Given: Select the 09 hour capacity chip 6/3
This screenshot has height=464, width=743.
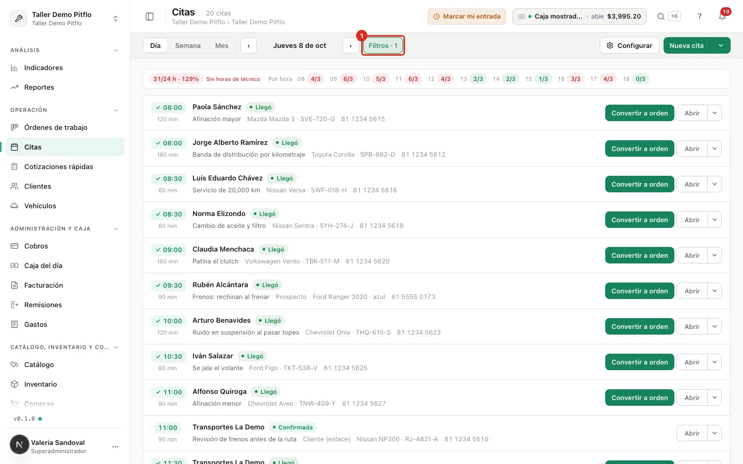Looking at the screenshot, I should 348,79.
